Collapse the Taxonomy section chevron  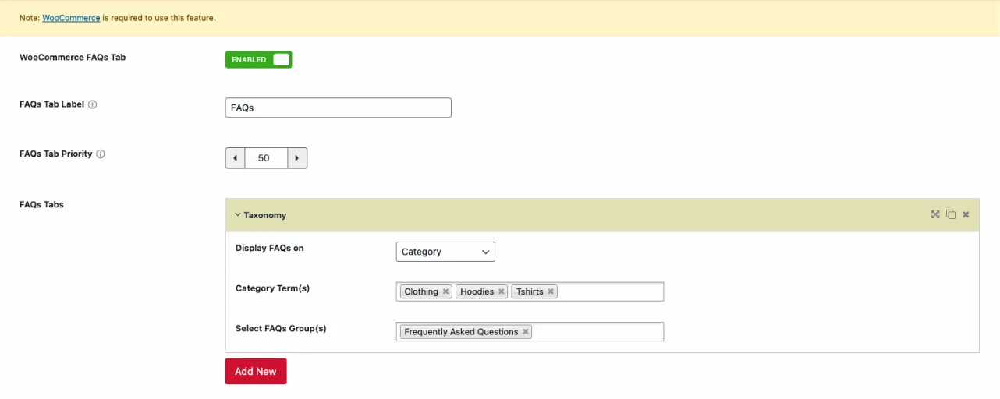coord(237,215)
